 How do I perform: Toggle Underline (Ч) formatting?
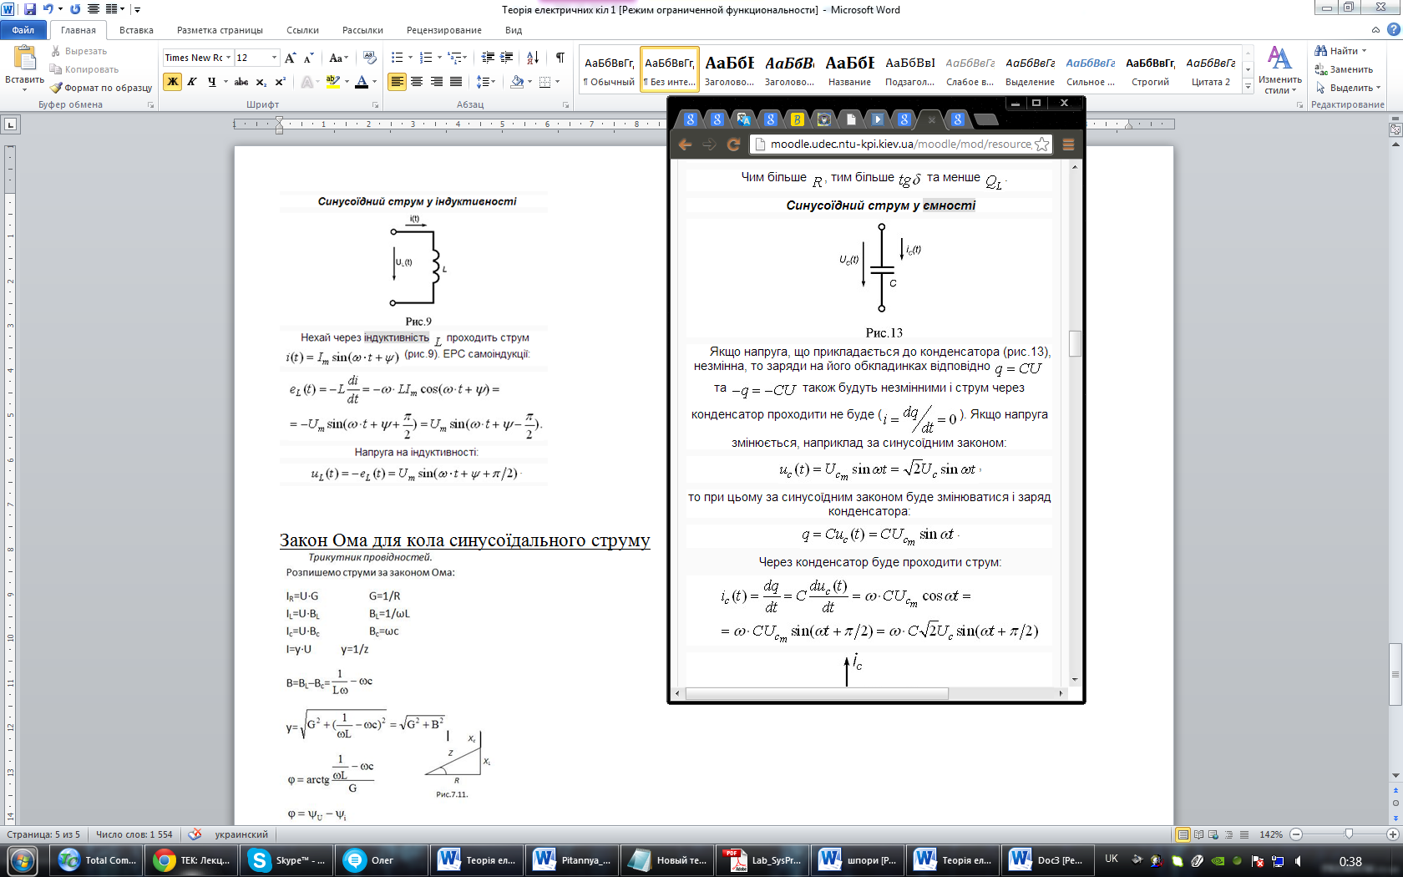click(x=211, y=82)
